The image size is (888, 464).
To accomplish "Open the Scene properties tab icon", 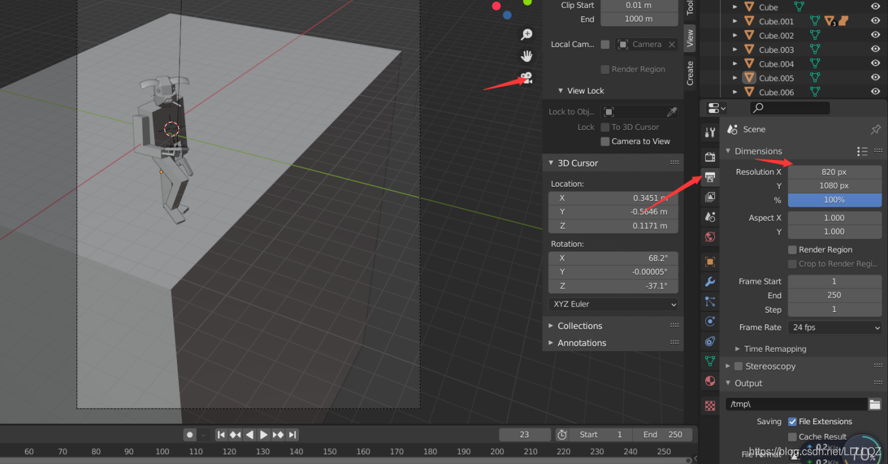I will coord(710,217).
